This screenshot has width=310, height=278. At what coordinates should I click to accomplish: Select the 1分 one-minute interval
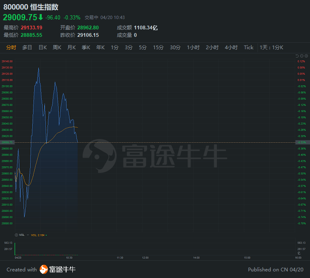[114, 48]
